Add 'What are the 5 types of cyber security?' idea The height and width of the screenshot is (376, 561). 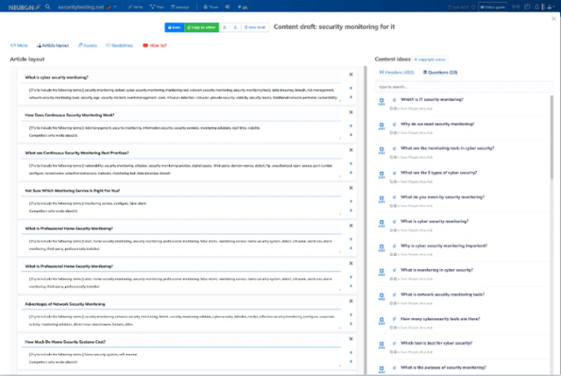[x=381, y=174]
